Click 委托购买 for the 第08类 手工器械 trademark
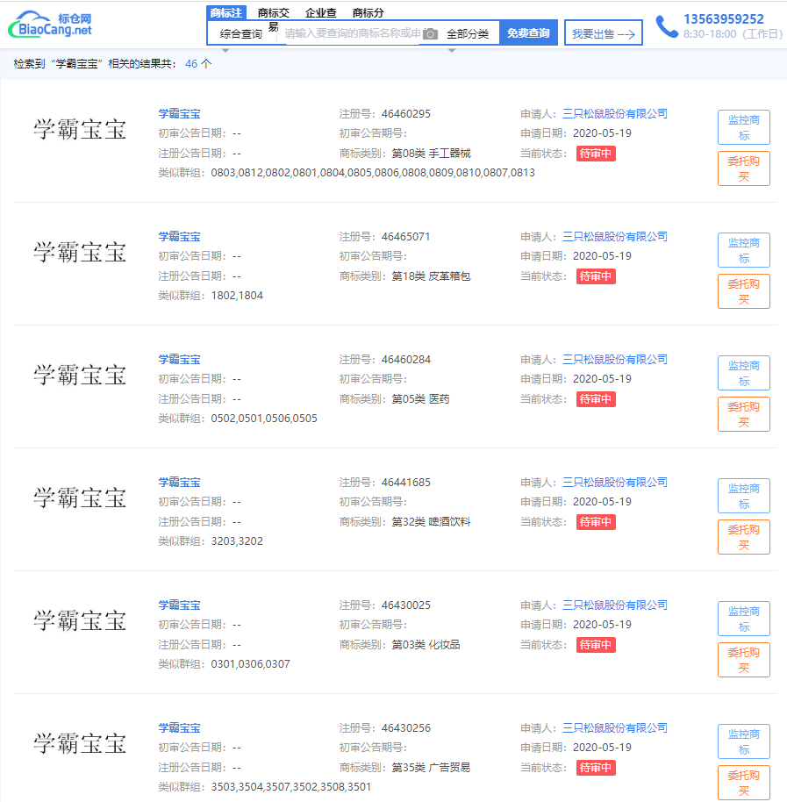The height and width of the screenshot is (802, 787). tap(743, 168)
